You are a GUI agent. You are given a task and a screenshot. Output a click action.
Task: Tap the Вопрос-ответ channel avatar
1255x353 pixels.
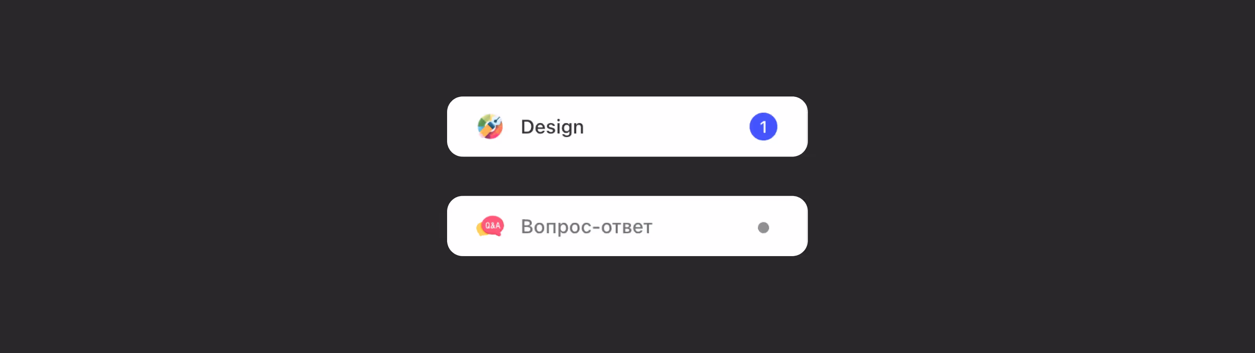pos(490,226)
